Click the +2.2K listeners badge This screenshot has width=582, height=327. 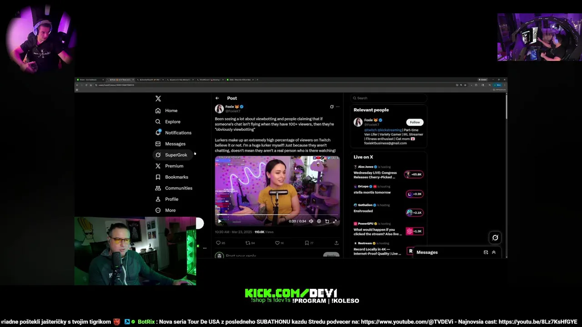pos(415,194)
